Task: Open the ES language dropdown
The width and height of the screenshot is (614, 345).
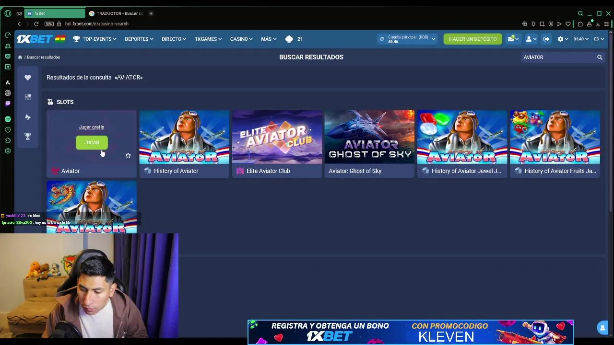Action: tap(599, 39)
